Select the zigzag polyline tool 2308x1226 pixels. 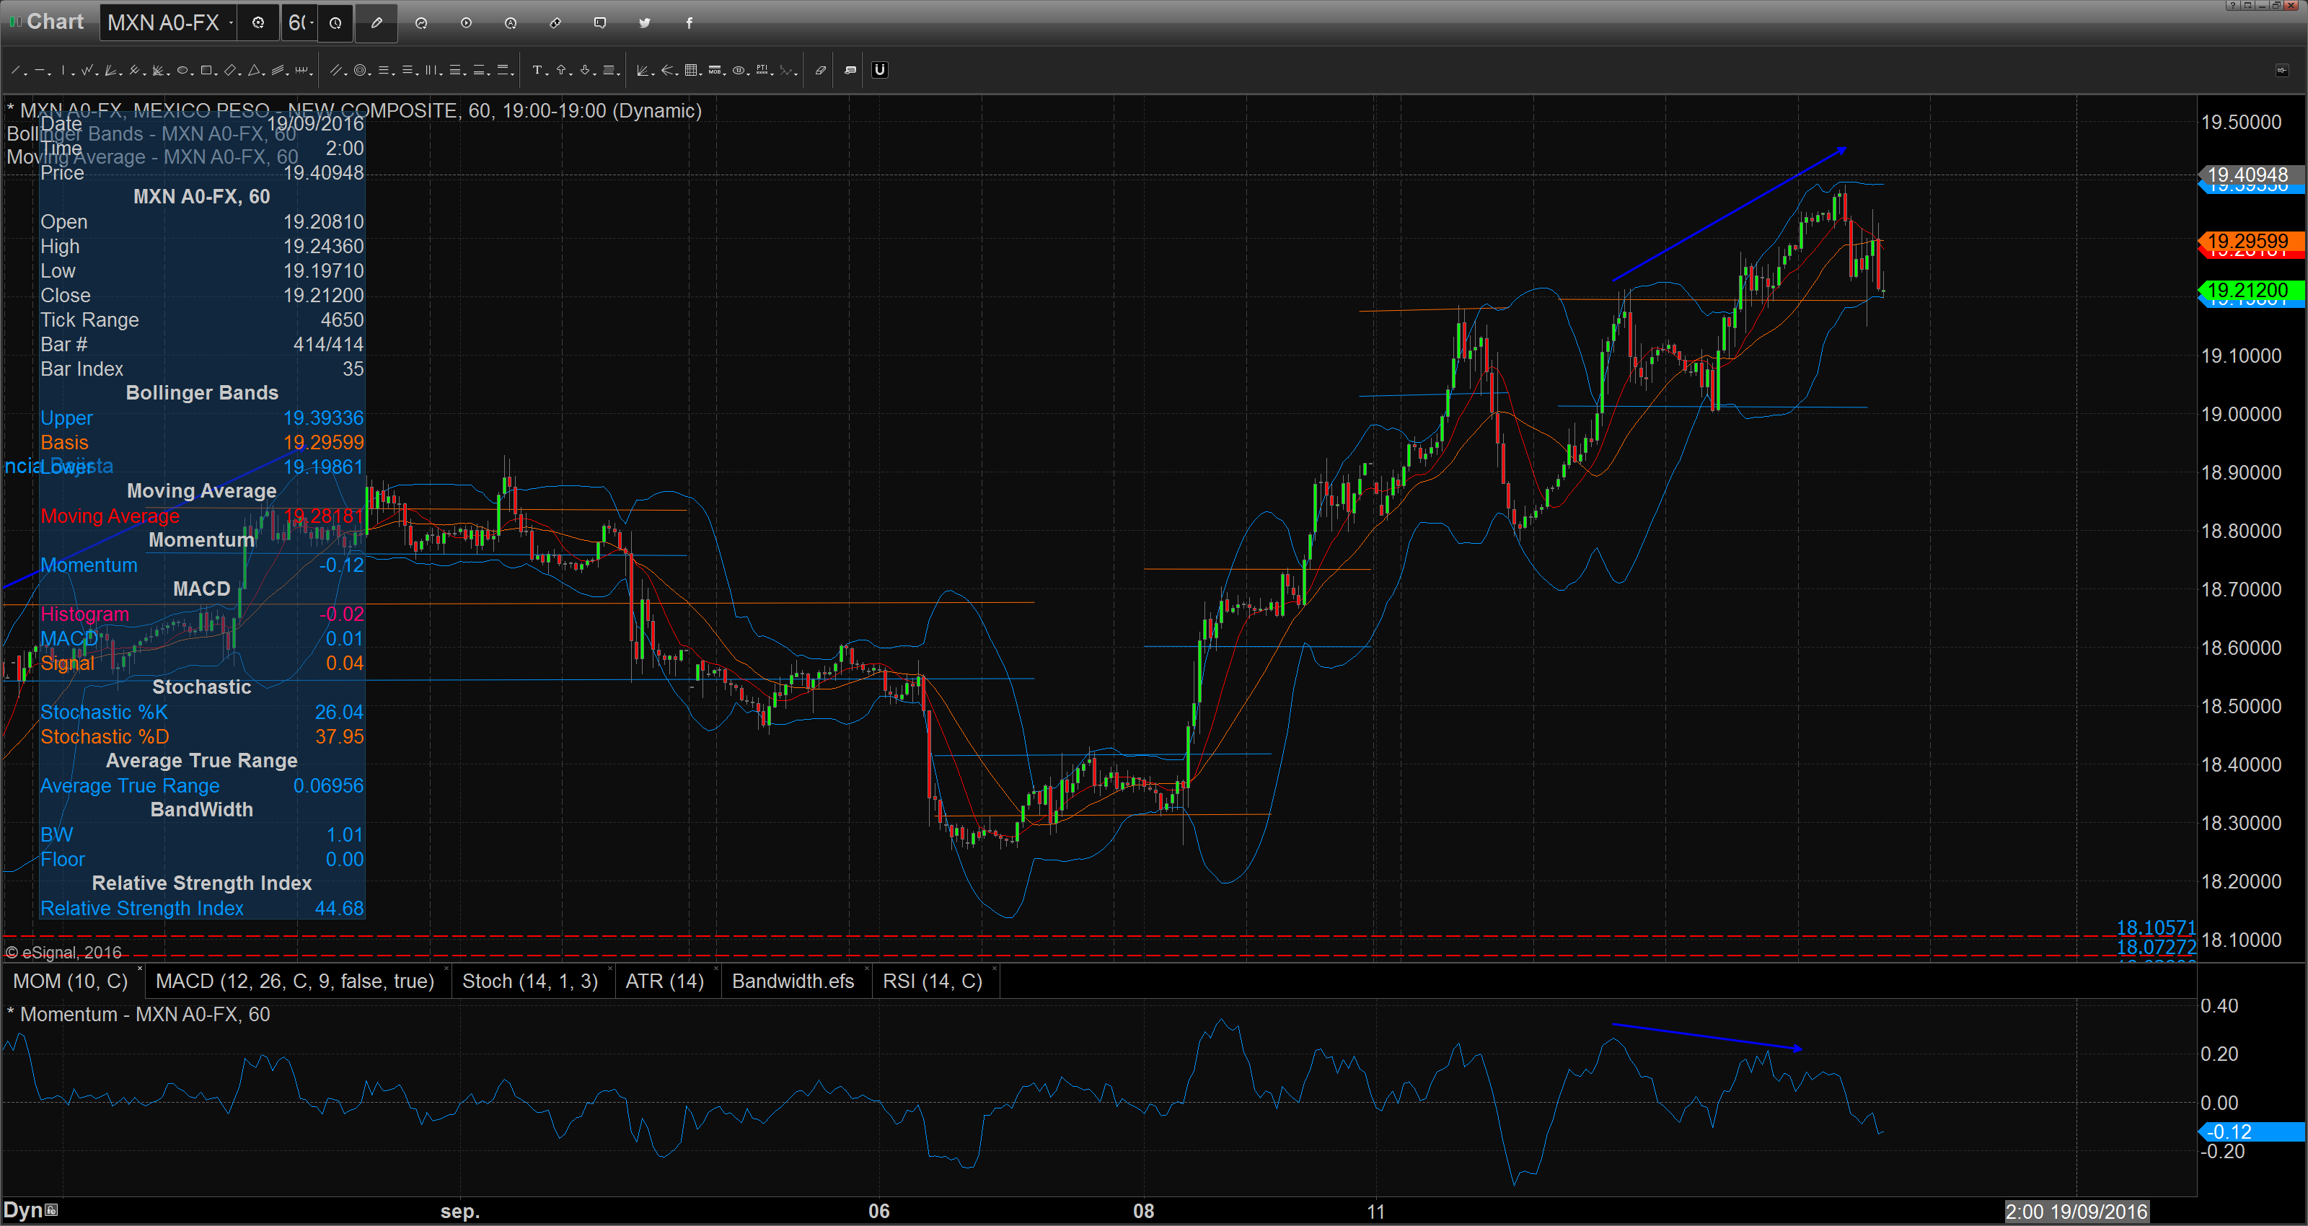pyautogui.click(x=87, y=70)
